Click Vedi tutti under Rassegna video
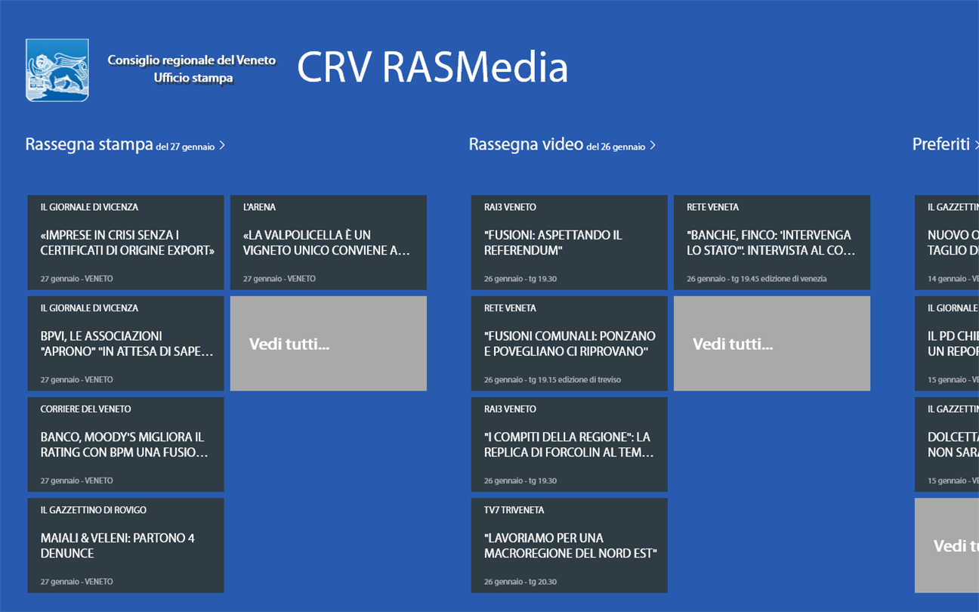Image resolution: width=979 pixels, height=612 pixels. [x=772, y=344]
